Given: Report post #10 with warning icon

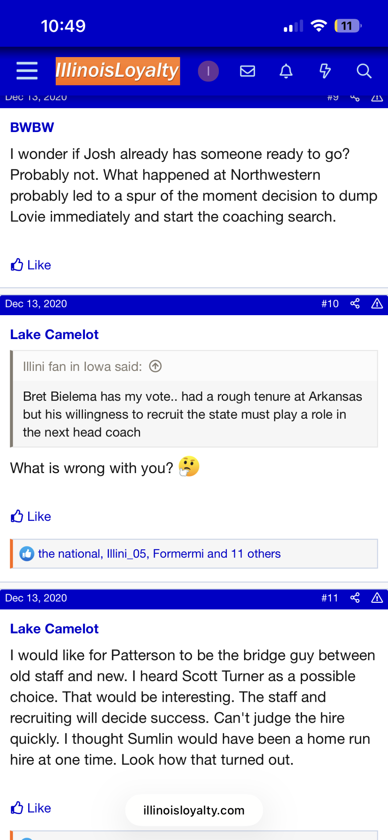Looking at the screenshot, I should click(377, 304).
